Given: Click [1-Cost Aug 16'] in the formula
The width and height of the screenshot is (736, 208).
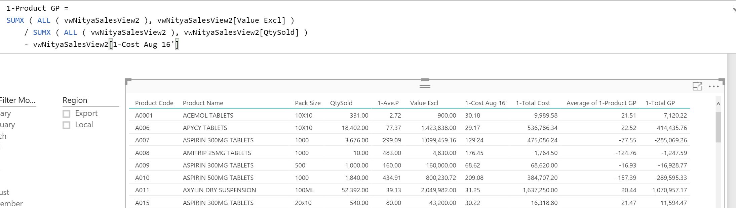Looking at the screenshot, I should [144, 45].
